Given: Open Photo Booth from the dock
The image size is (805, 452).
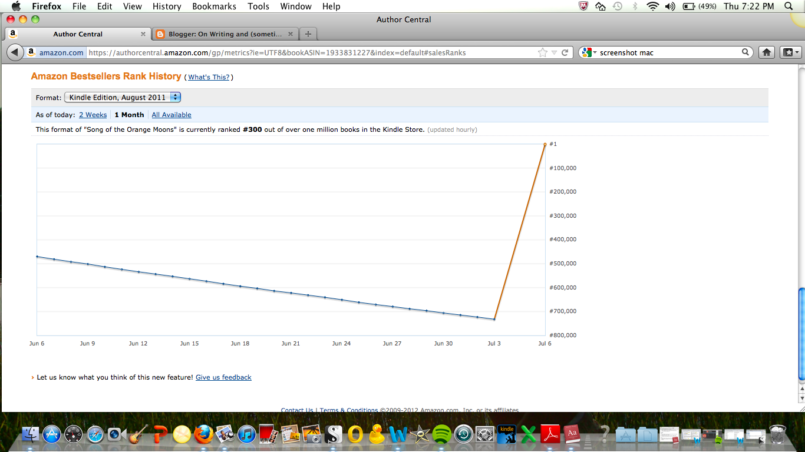Looking at the screenshot, I should [x=269, y=434].
